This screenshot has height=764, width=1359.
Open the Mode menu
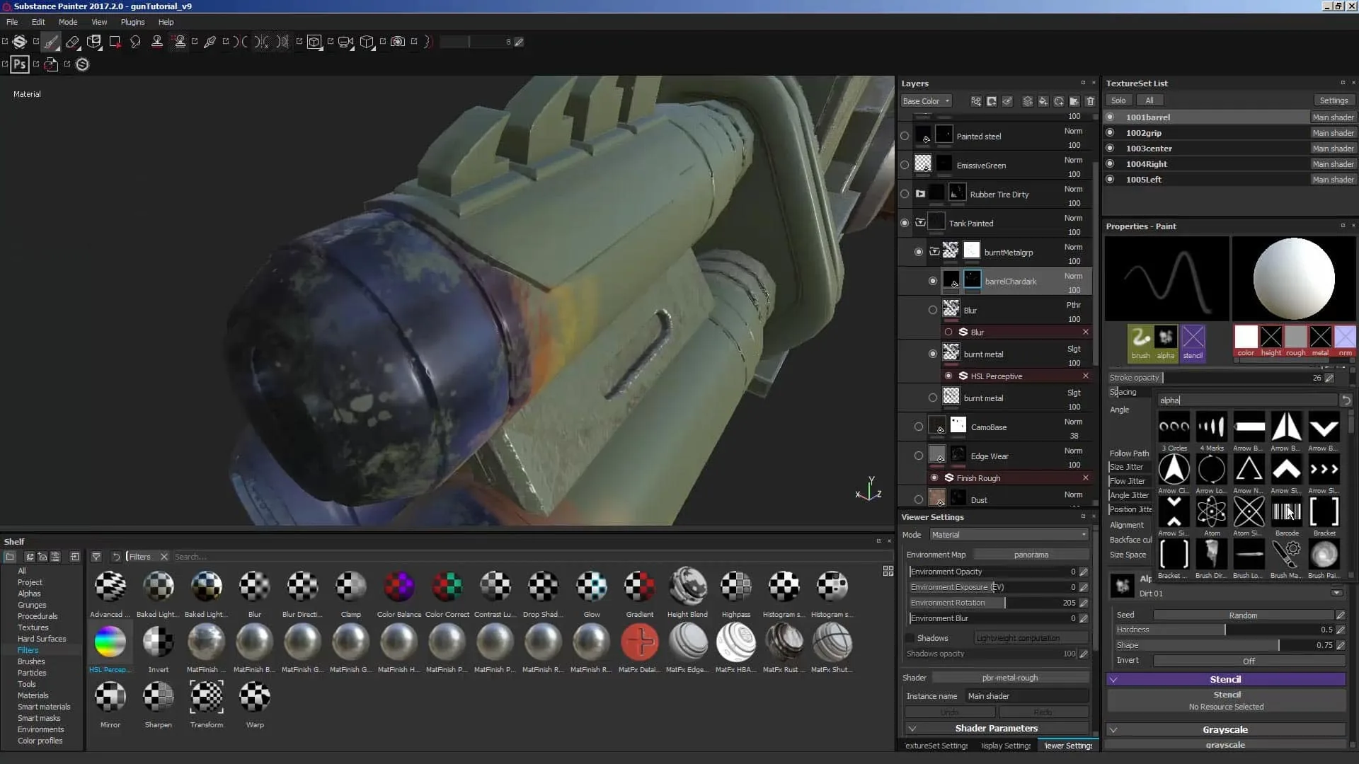pyautogui.click(x=68, y=22)
